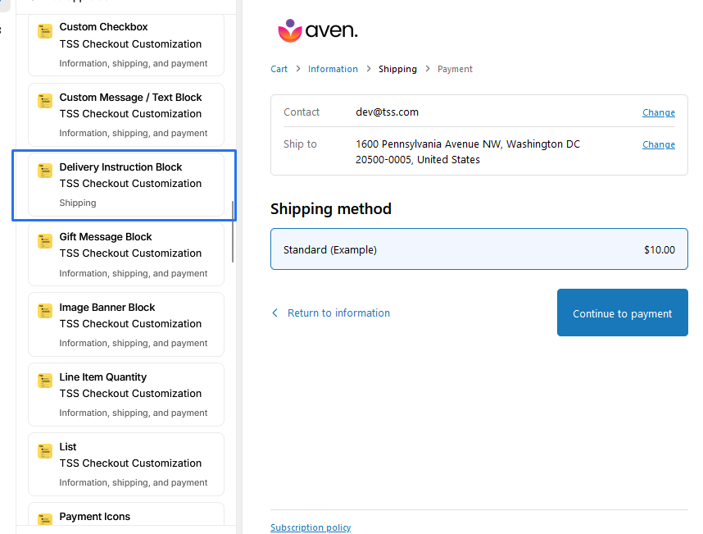Select the Delivery Instruction Block icon
703x534 pixels.
click(45, 171)
